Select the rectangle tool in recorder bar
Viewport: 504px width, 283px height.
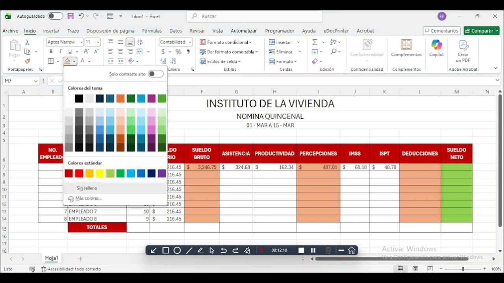point(166,250)
